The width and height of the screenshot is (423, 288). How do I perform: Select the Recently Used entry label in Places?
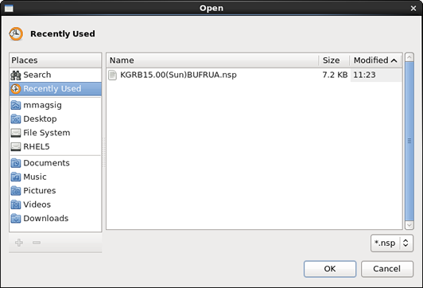tap(52, 89)
